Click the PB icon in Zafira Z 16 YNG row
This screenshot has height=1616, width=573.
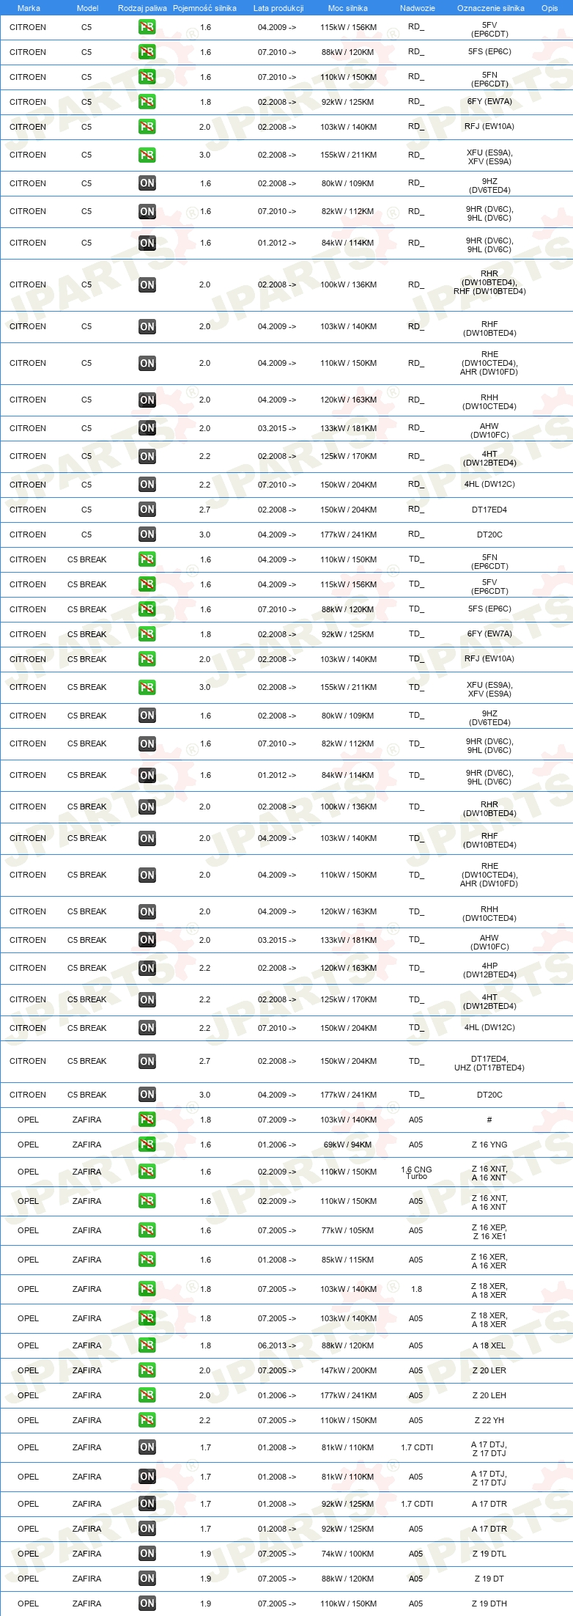point(147,1145)
